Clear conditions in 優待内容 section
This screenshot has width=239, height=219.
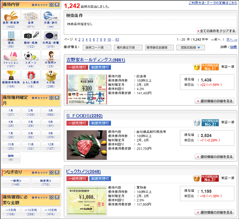click(x=39, y=5)
